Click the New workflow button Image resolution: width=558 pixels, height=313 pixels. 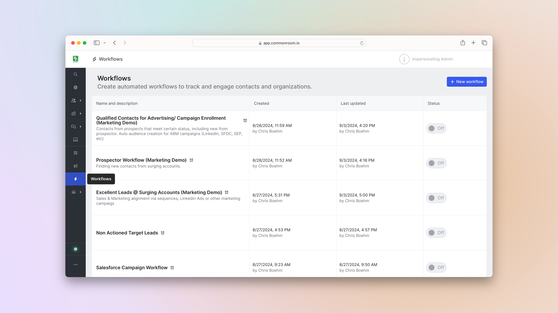pos(466,82)
